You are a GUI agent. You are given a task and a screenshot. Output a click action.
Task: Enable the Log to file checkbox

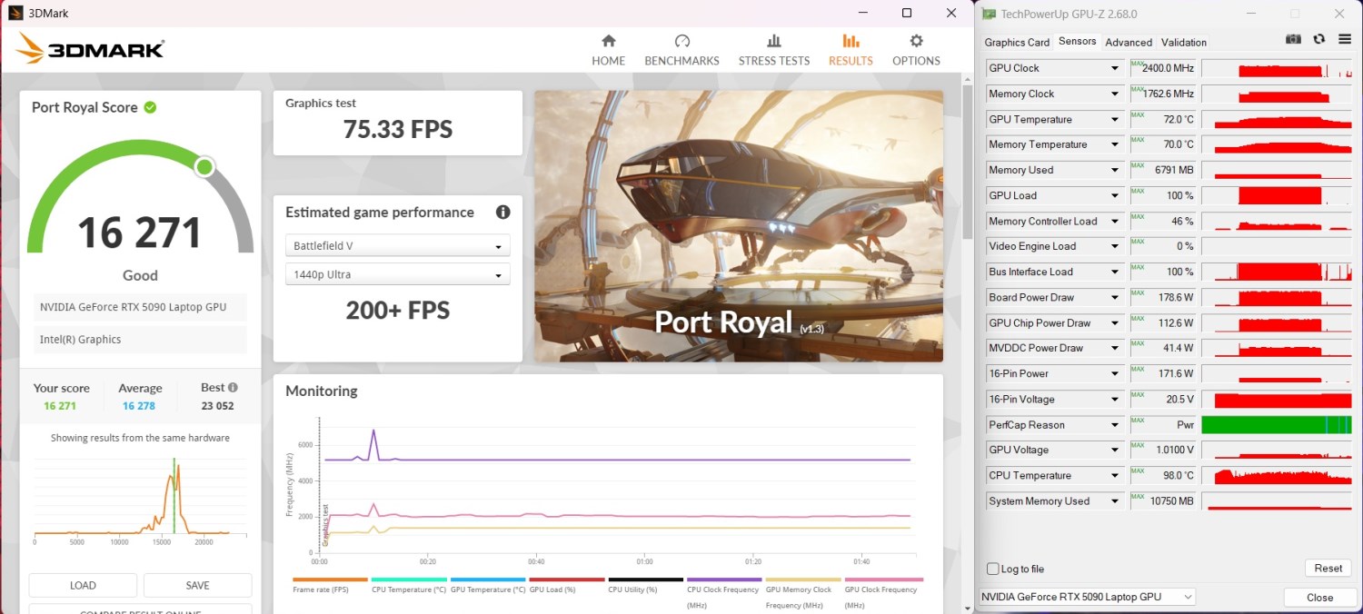pyautogui.click(x=993, y=569)
